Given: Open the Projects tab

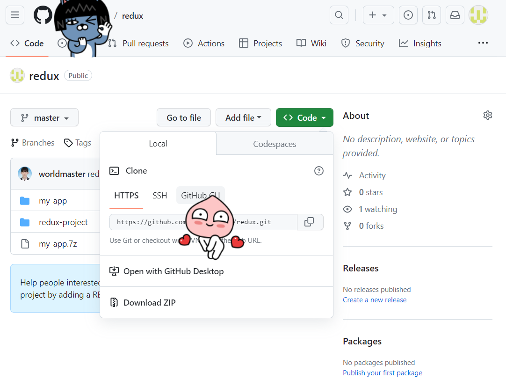Looking at the screenshot, I should [260, 44].
